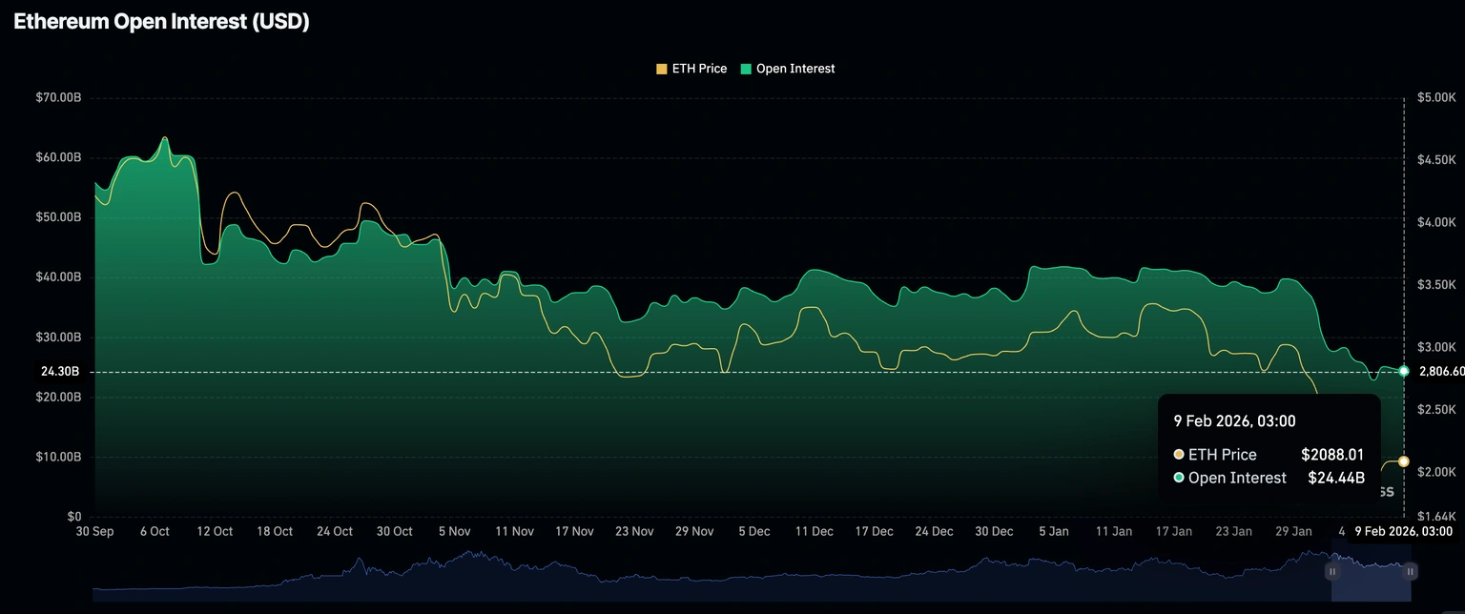Viewport: 1465px width, 614px height.
Task: Click the 9 Feb 2026 crosshair date label
Action: [x=1403, y=531]
